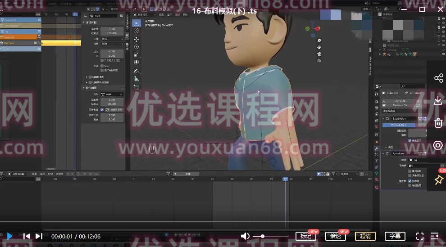Toggle optimal display checkbox in Subdivision modifier
The image size is (446, 247).
(x=410, y=140)
